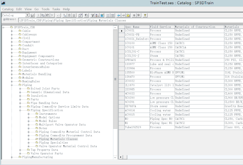The image size is (243, 165).
Task: Select the Piping Specialties folder
Action: pos(53,143)
